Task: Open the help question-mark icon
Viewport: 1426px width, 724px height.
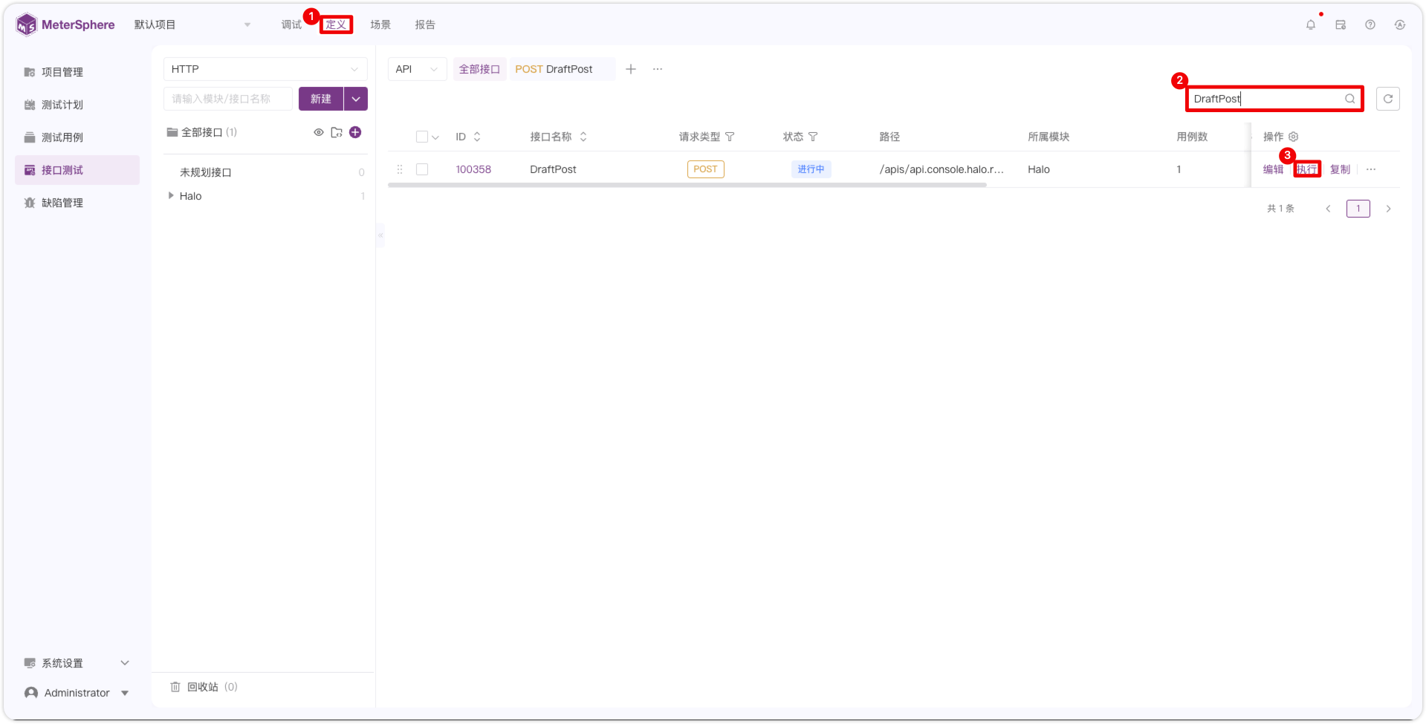Action: (x=1370, y=25)
